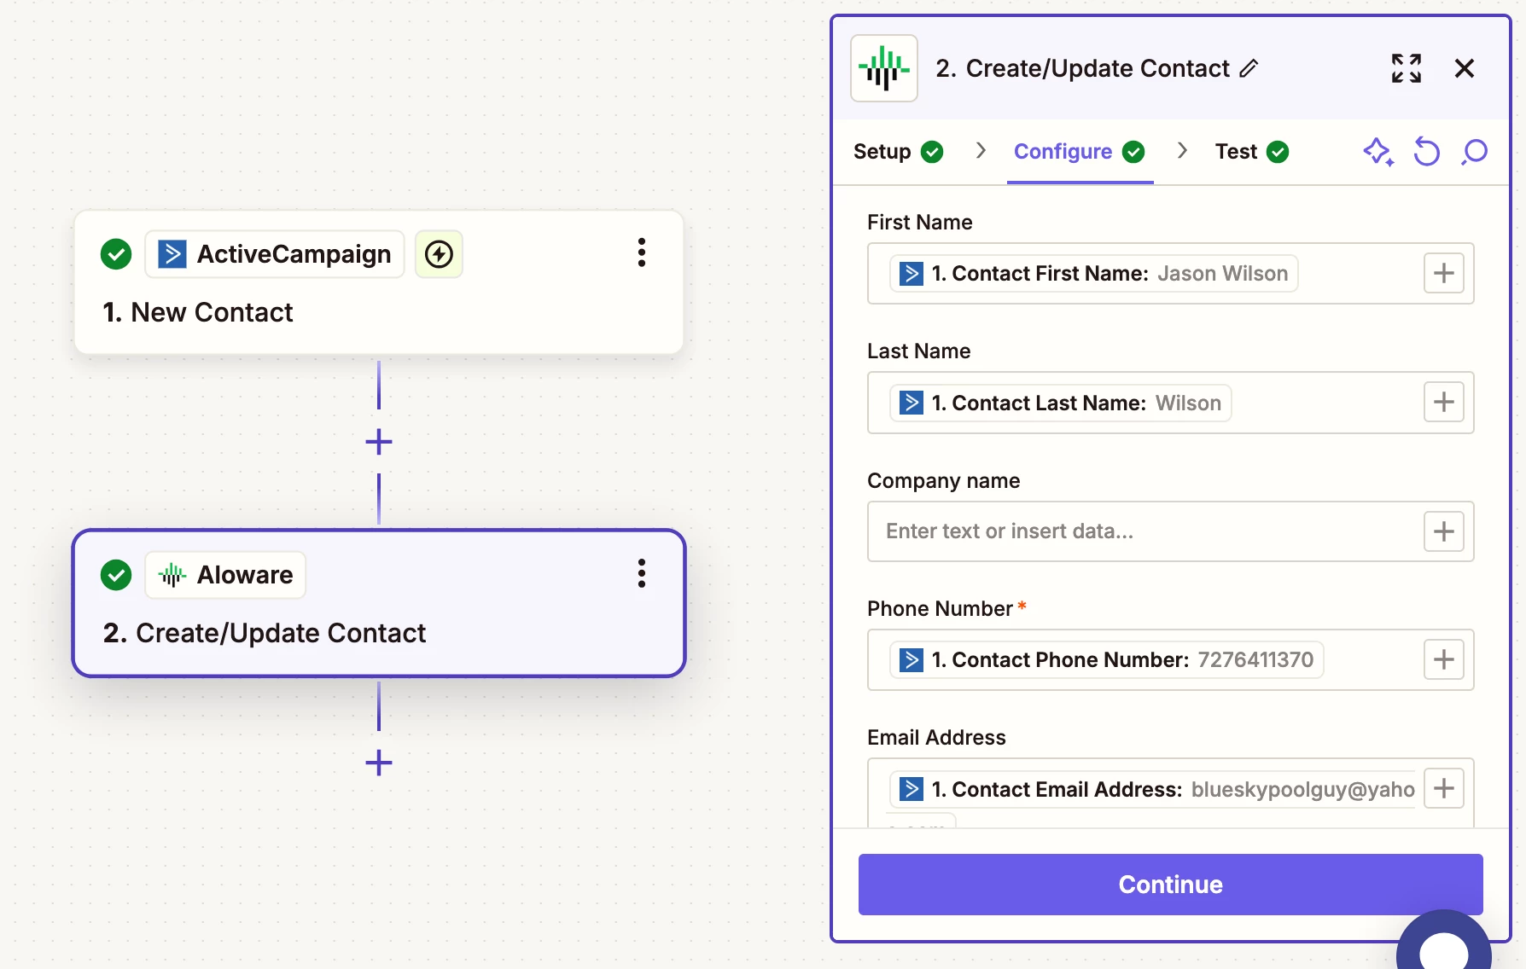Screen dimensions: 1526x969
Task: Switch to the Test tab
Action: point(1252,152)
